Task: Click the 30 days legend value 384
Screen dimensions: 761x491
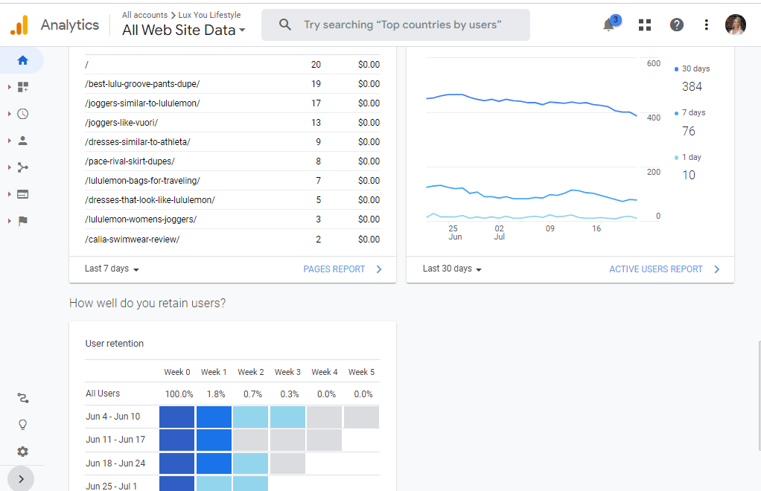Action: (x=692, y=87)
